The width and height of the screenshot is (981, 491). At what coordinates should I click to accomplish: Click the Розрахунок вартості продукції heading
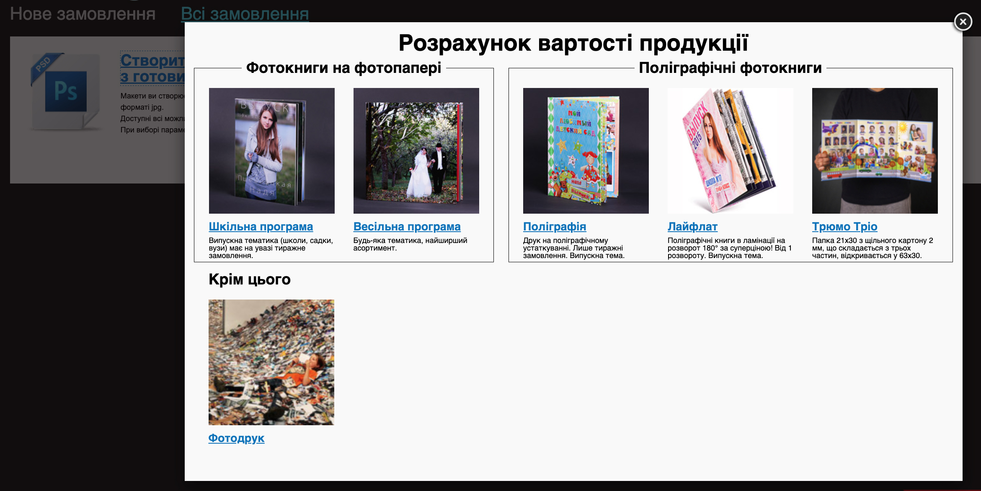click(573, 43)
